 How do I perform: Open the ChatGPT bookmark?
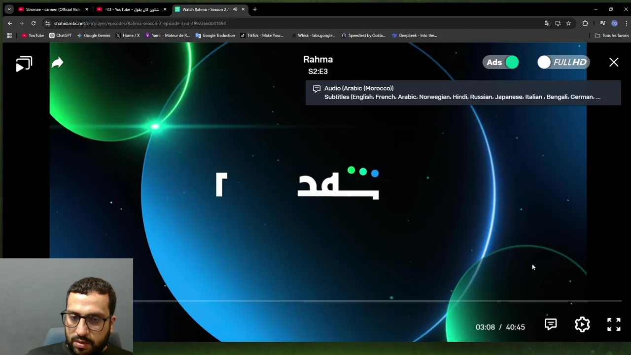(x=61, y=35)
